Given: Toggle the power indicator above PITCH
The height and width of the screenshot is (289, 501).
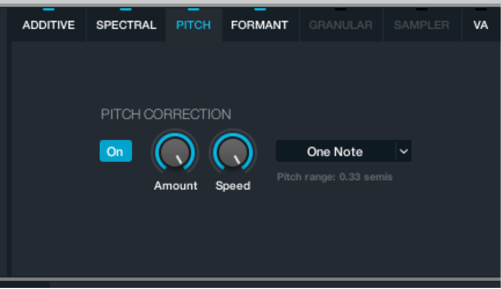Looking at the screenshot, I should coord(193,8).
